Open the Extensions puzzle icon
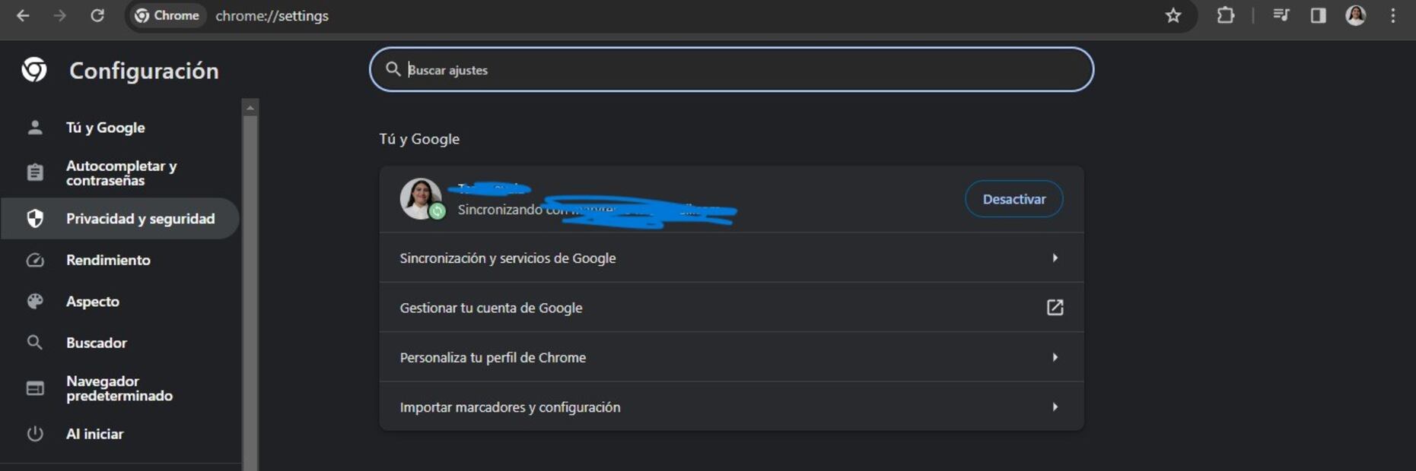1416x471 pixels. (1225, 16)
